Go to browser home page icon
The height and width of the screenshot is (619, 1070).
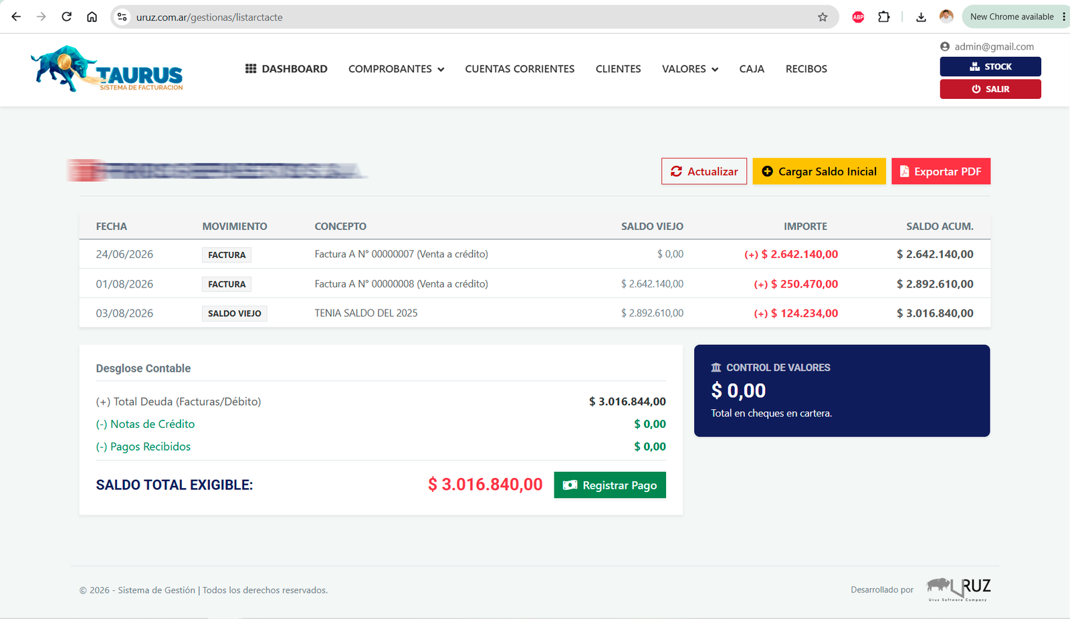pos(92,17)
